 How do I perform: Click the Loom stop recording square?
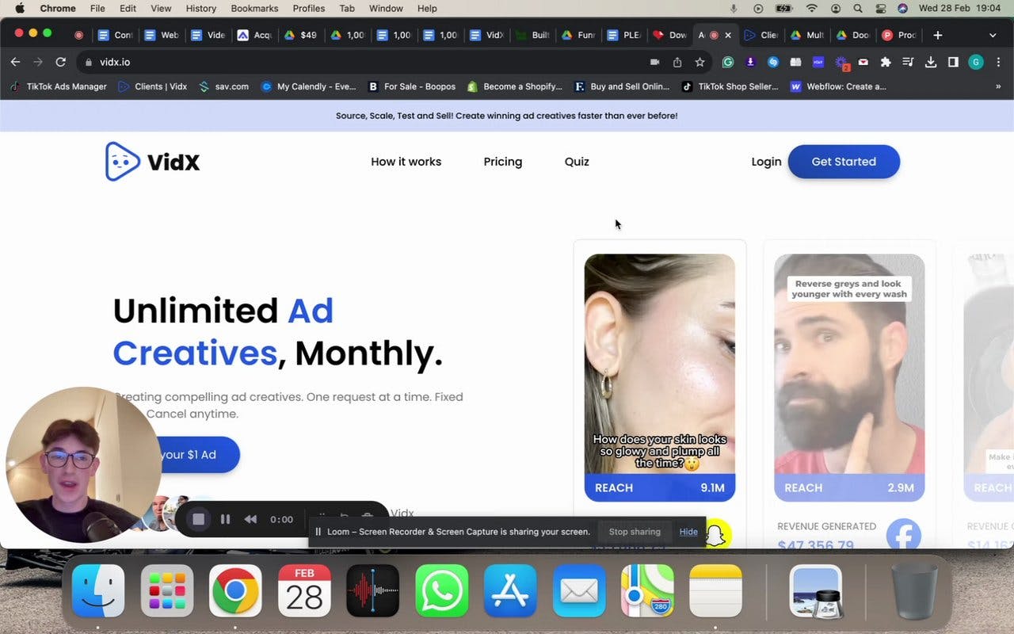tap(199, 519)
